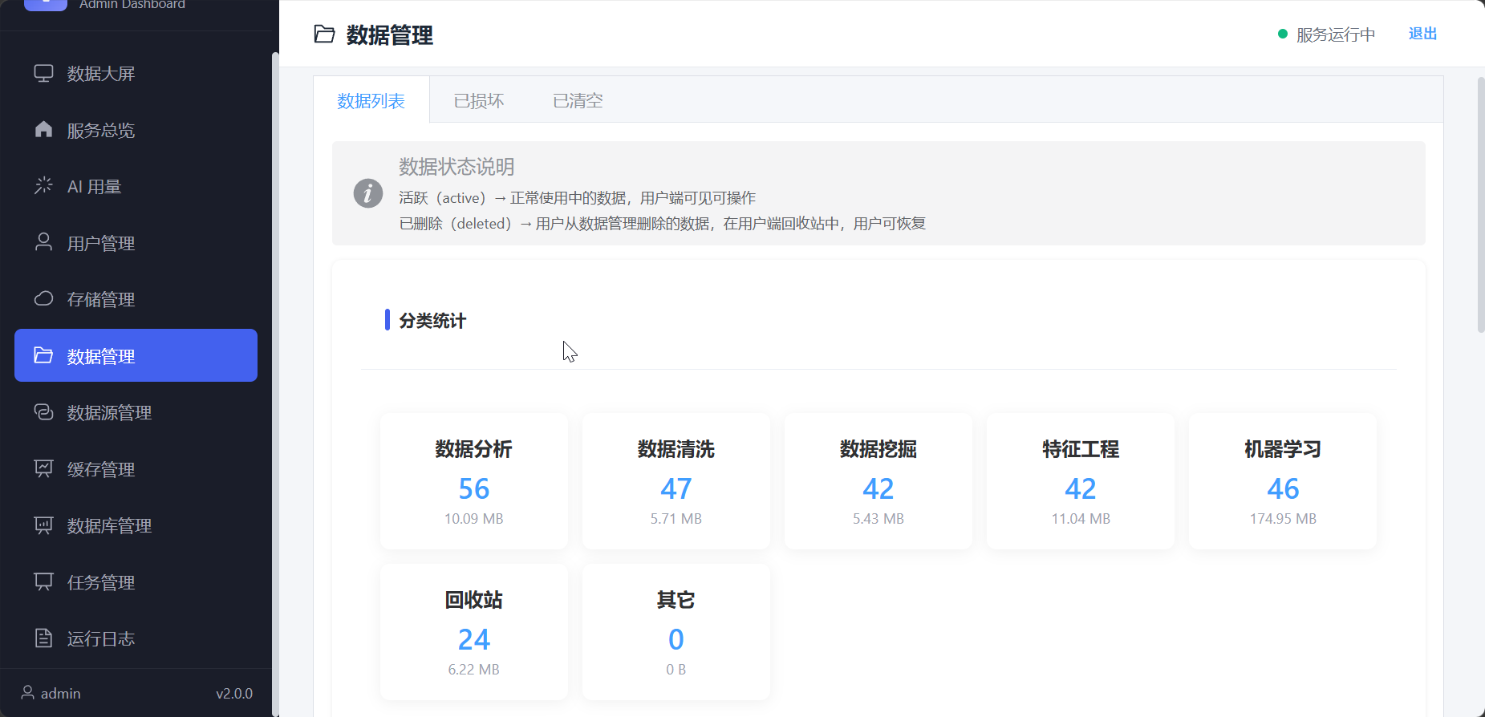1485x717 pixels.
Task: Click the count 56 under 数据分析
Action: pos(474,488)
